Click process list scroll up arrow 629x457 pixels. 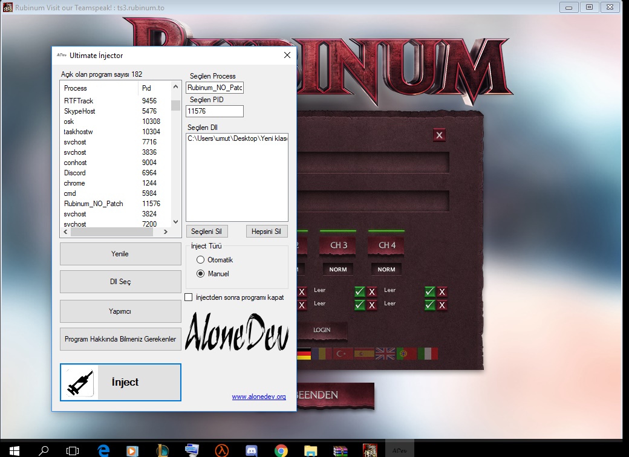click(175, 86)
